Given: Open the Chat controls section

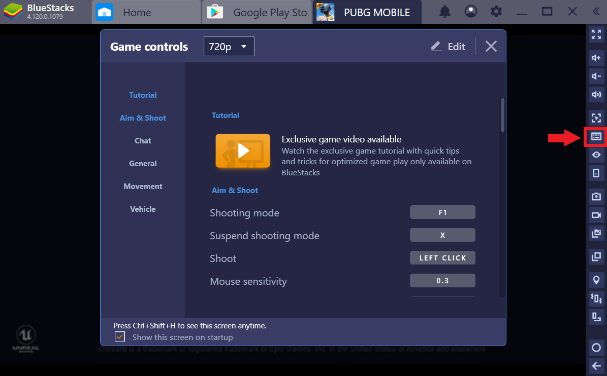Looking at the screenshot, I should 143,140.
